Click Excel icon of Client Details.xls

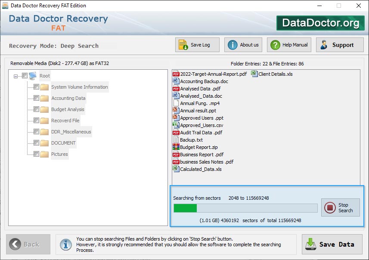pos(254,74)
